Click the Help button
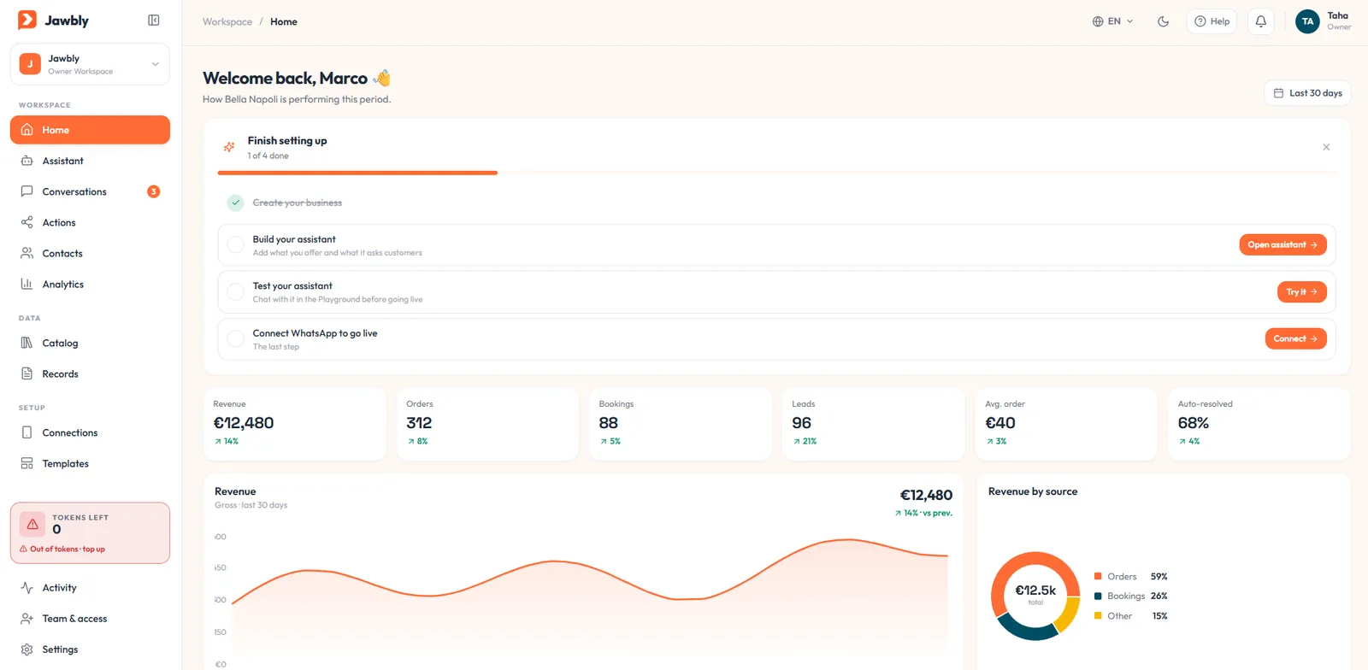1368x670 pixels. click(1212, 21)
